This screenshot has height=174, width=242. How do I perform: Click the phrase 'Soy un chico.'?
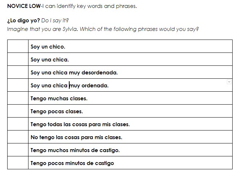click(x=48, y=47)
